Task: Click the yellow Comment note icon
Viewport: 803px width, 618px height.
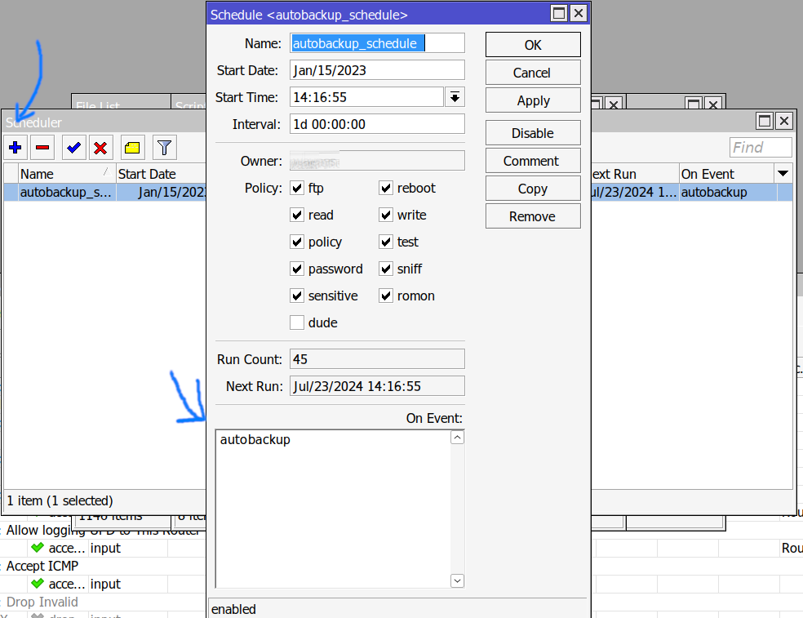Action: tap(132, 148)
